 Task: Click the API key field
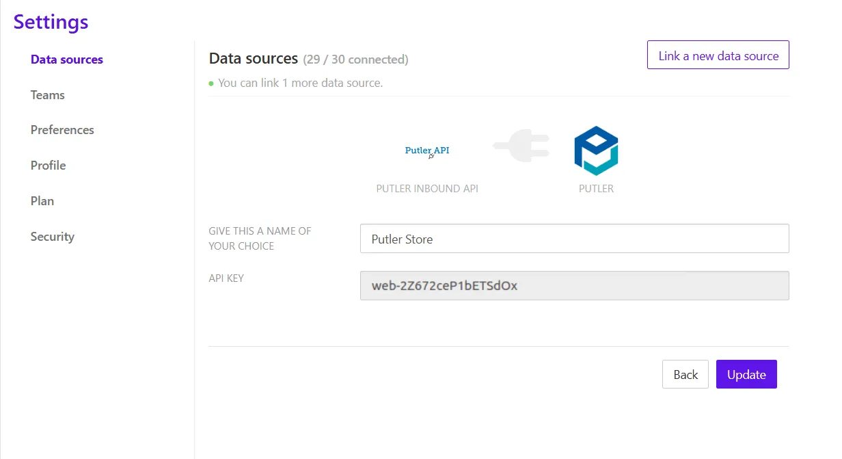click(x=574, y=286)
